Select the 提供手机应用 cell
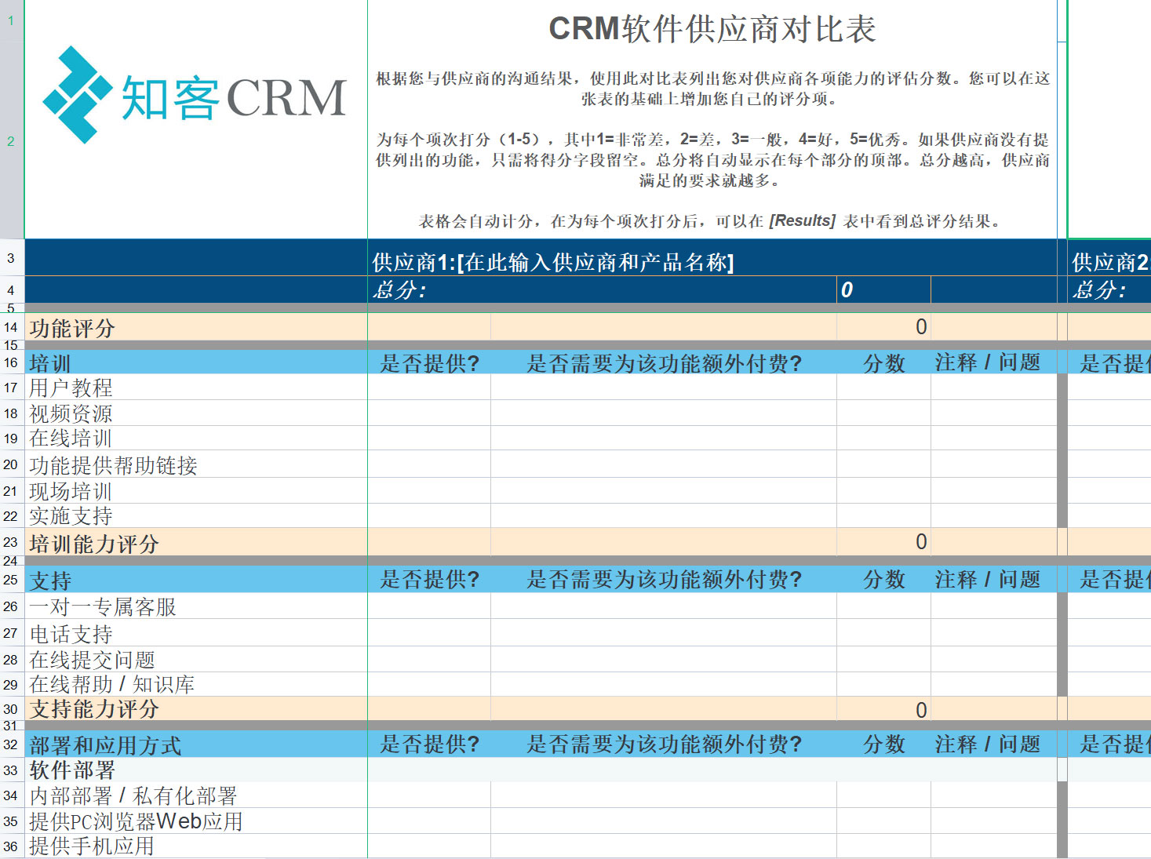The image size is (1151, 859). 196,846
